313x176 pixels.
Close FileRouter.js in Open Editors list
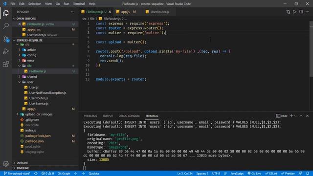(20, 24)
